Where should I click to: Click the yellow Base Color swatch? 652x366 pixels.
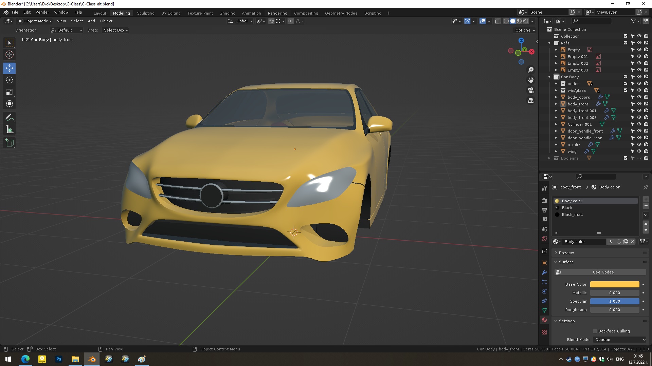(614, 284)
